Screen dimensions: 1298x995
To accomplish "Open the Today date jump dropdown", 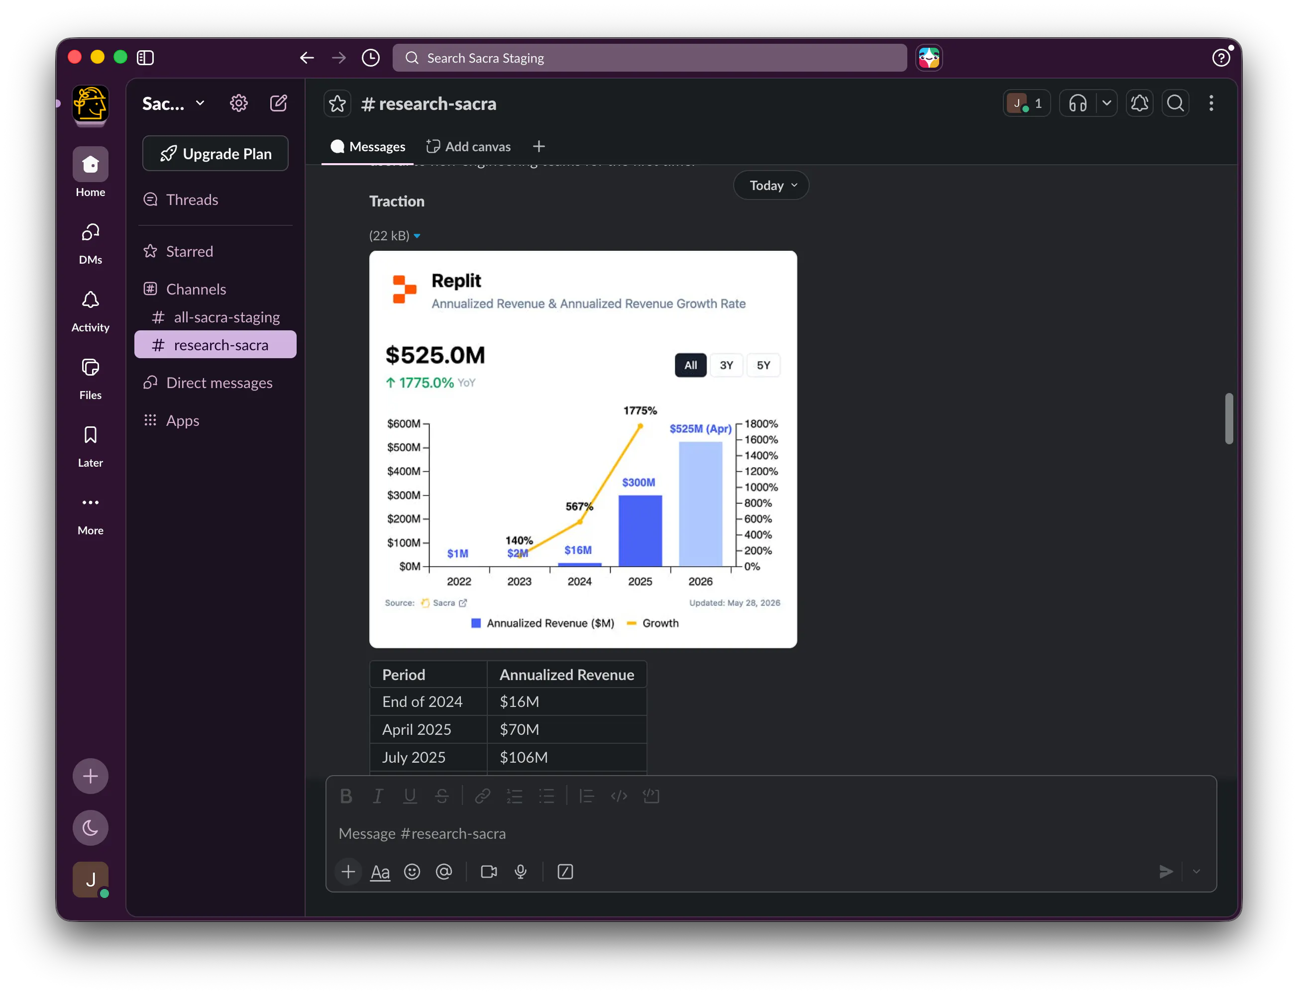I will coord(771,186).
